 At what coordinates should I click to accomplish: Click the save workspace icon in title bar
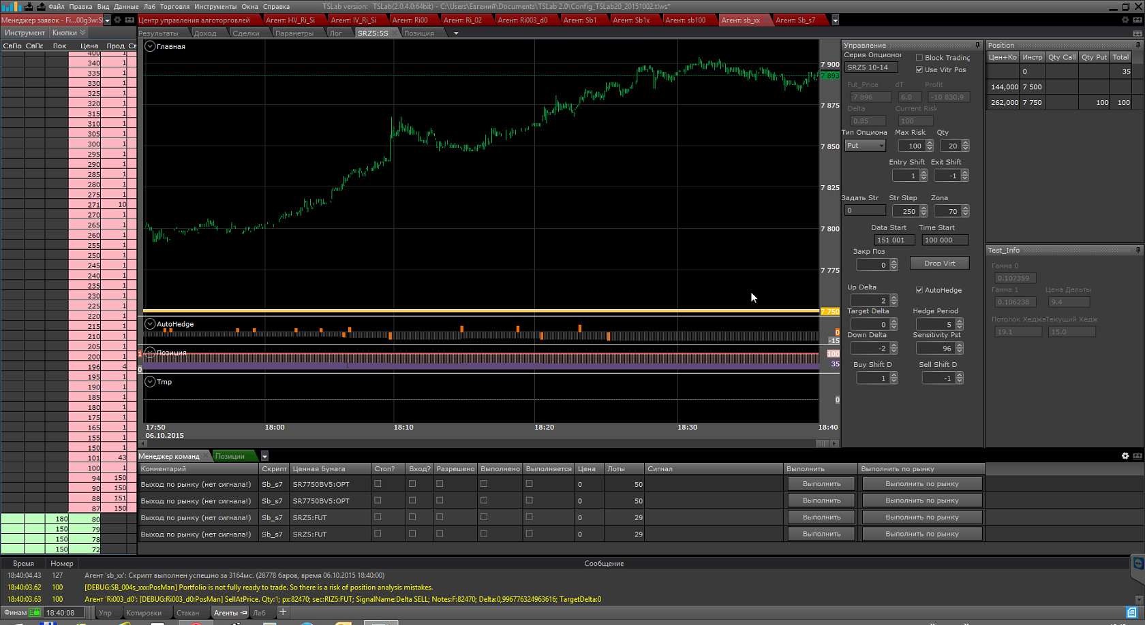(28, 6)
